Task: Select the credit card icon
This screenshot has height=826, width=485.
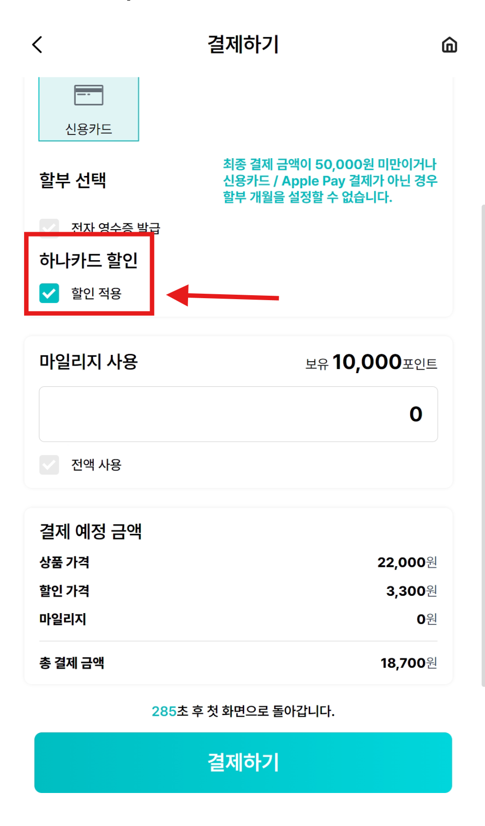Action: [x=89, y=95]
